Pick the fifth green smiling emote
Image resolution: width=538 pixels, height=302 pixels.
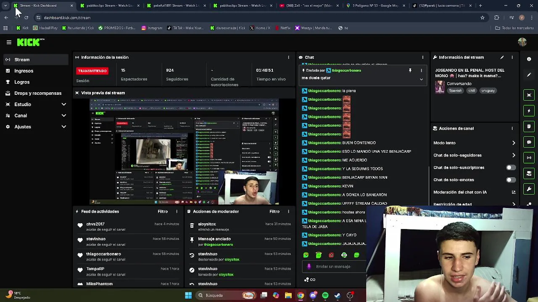357,255
